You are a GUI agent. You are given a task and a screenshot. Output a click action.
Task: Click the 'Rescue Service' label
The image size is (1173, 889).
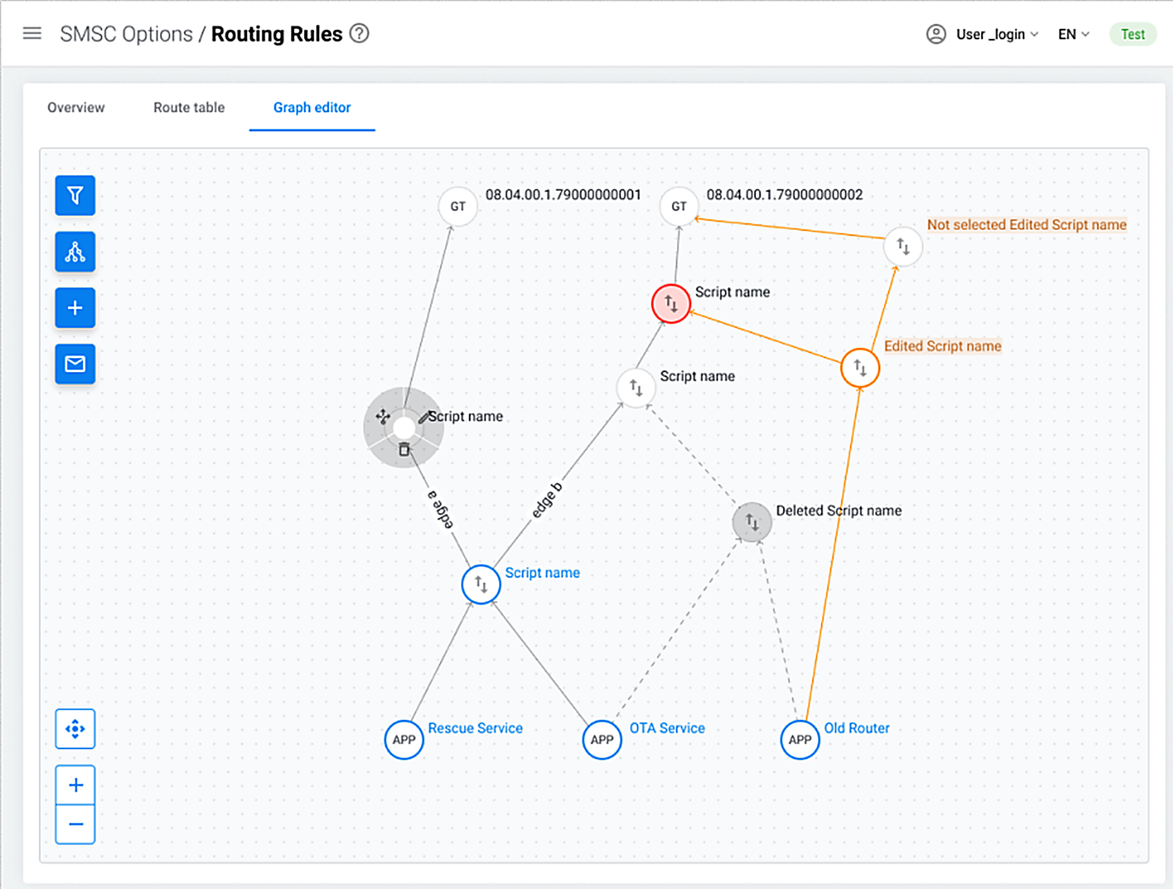pyautogui.click(x=476, y=728)
